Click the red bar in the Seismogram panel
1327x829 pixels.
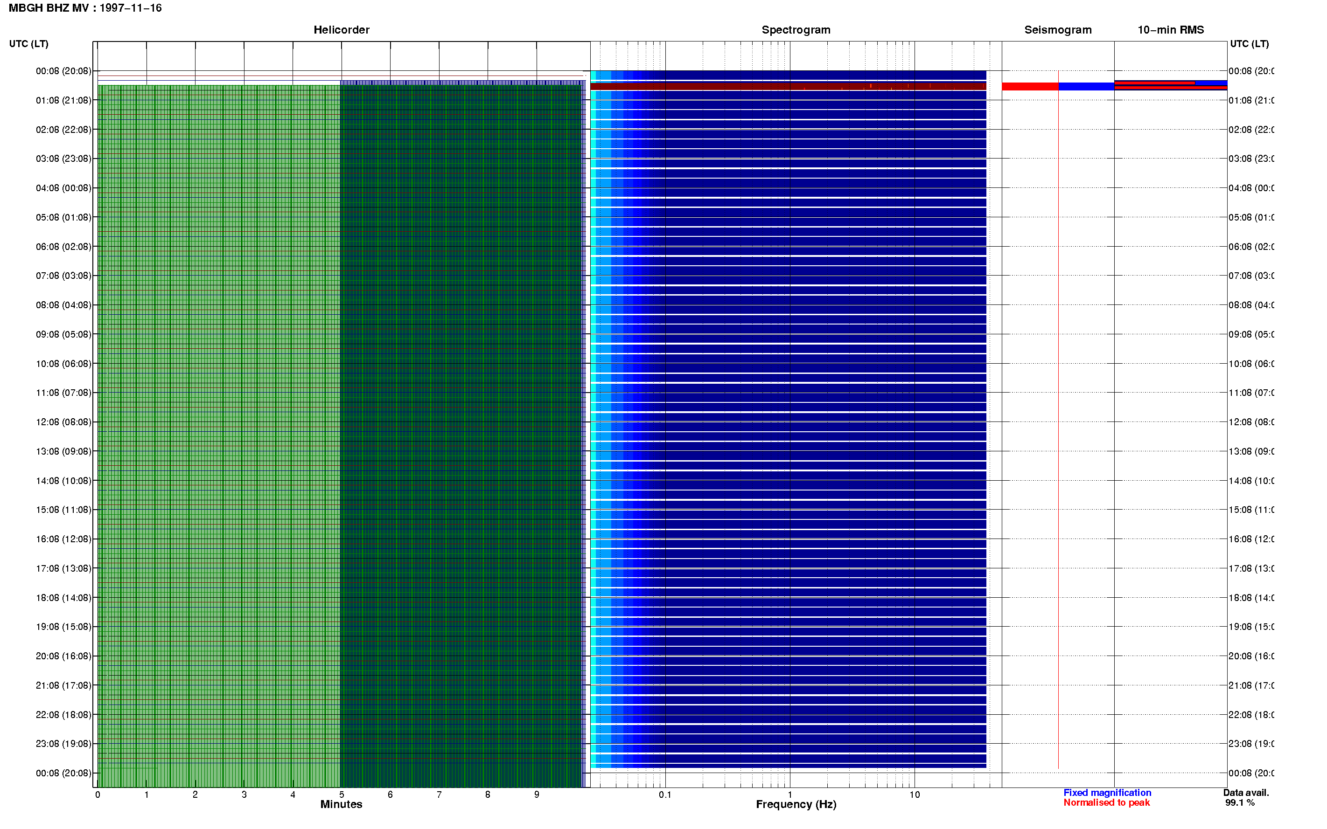tap(1030, 87)
